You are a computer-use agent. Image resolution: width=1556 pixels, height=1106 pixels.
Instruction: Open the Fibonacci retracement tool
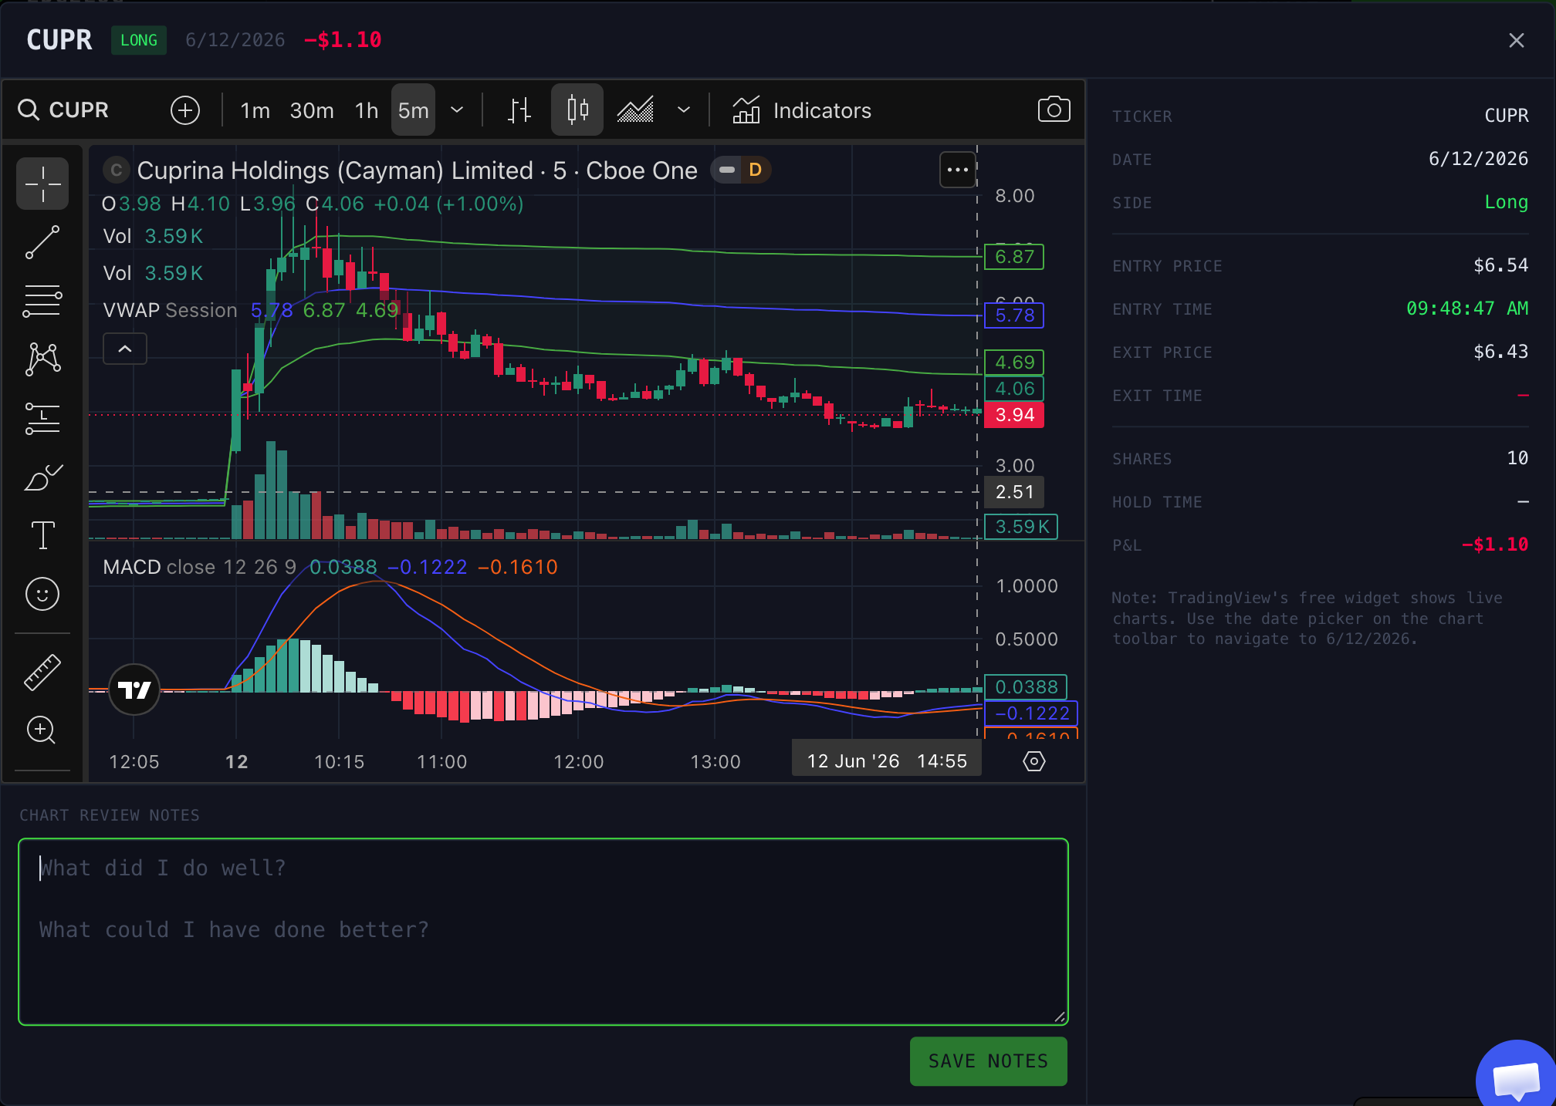coord(42,301)
